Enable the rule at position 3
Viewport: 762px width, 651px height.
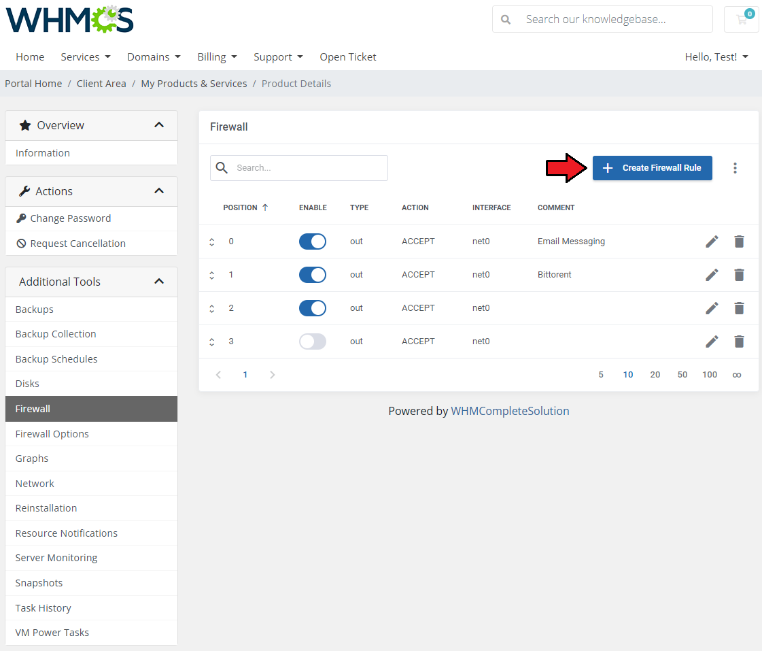pos(313,341)
